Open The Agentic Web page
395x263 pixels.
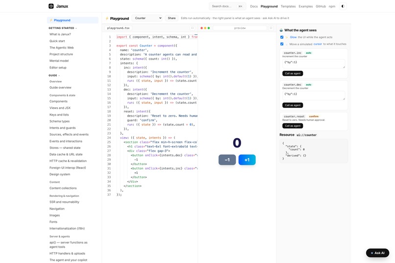coord(61,48)
